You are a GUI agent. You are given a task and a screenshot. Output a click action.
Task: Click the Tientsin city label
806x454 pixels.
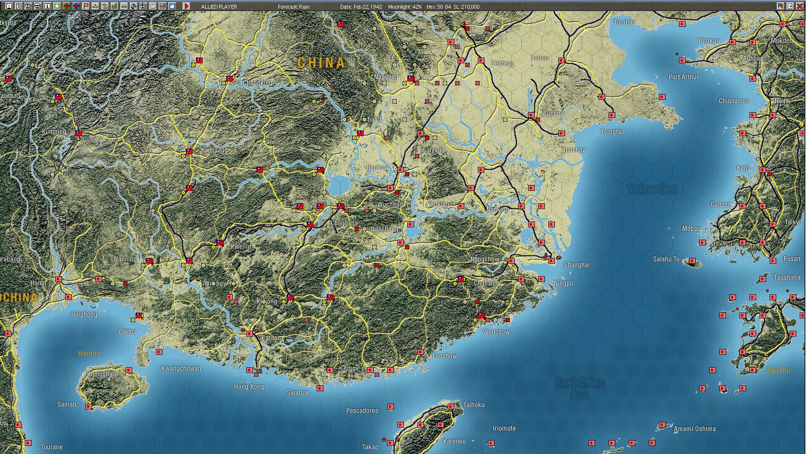624,22
